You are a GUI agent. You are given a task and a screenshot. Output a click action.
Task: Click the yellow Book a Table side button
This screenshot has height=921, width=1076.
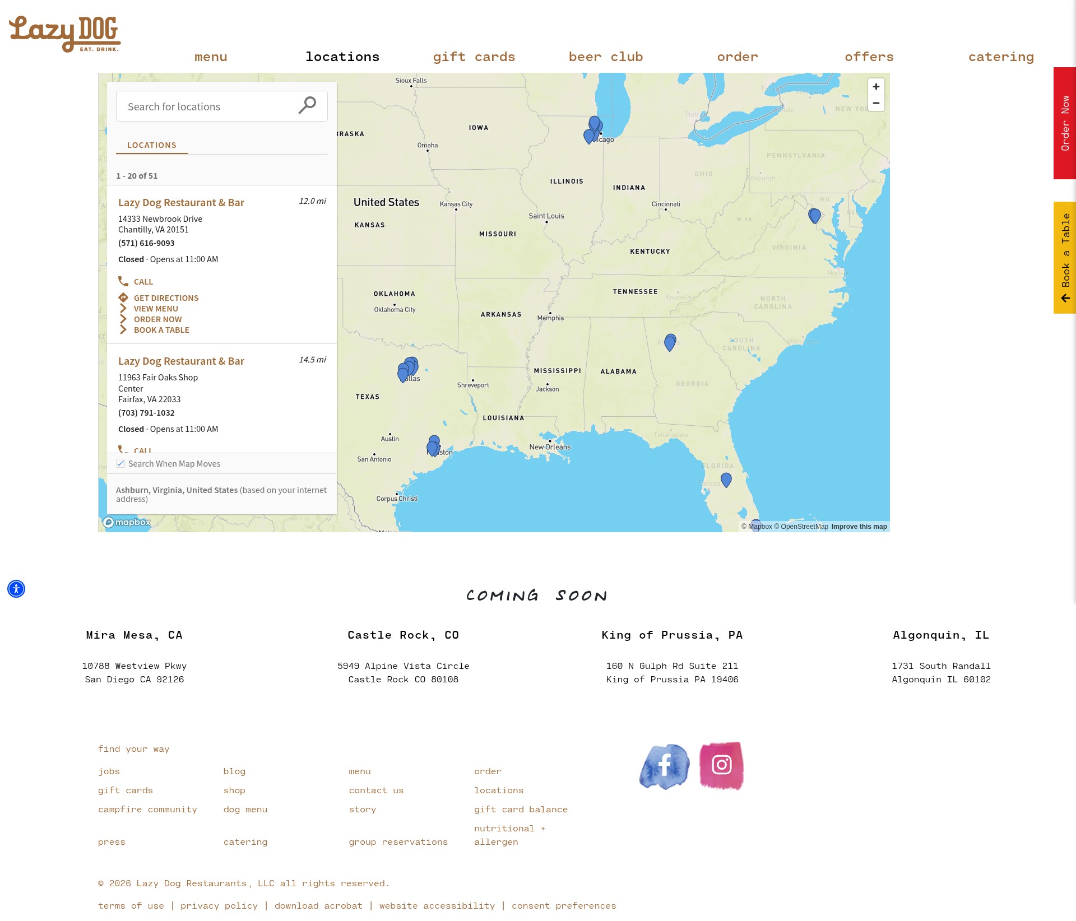[x=1065, y=258]
